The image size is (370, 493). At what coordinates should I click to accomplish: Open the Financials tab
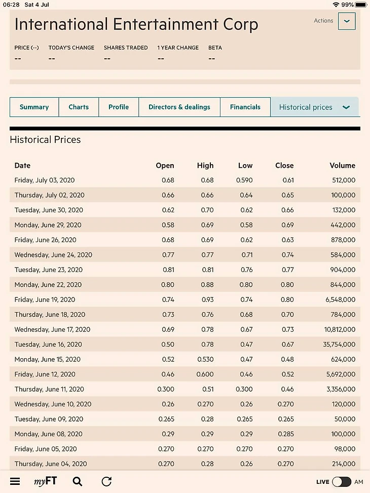pos(245,107)
